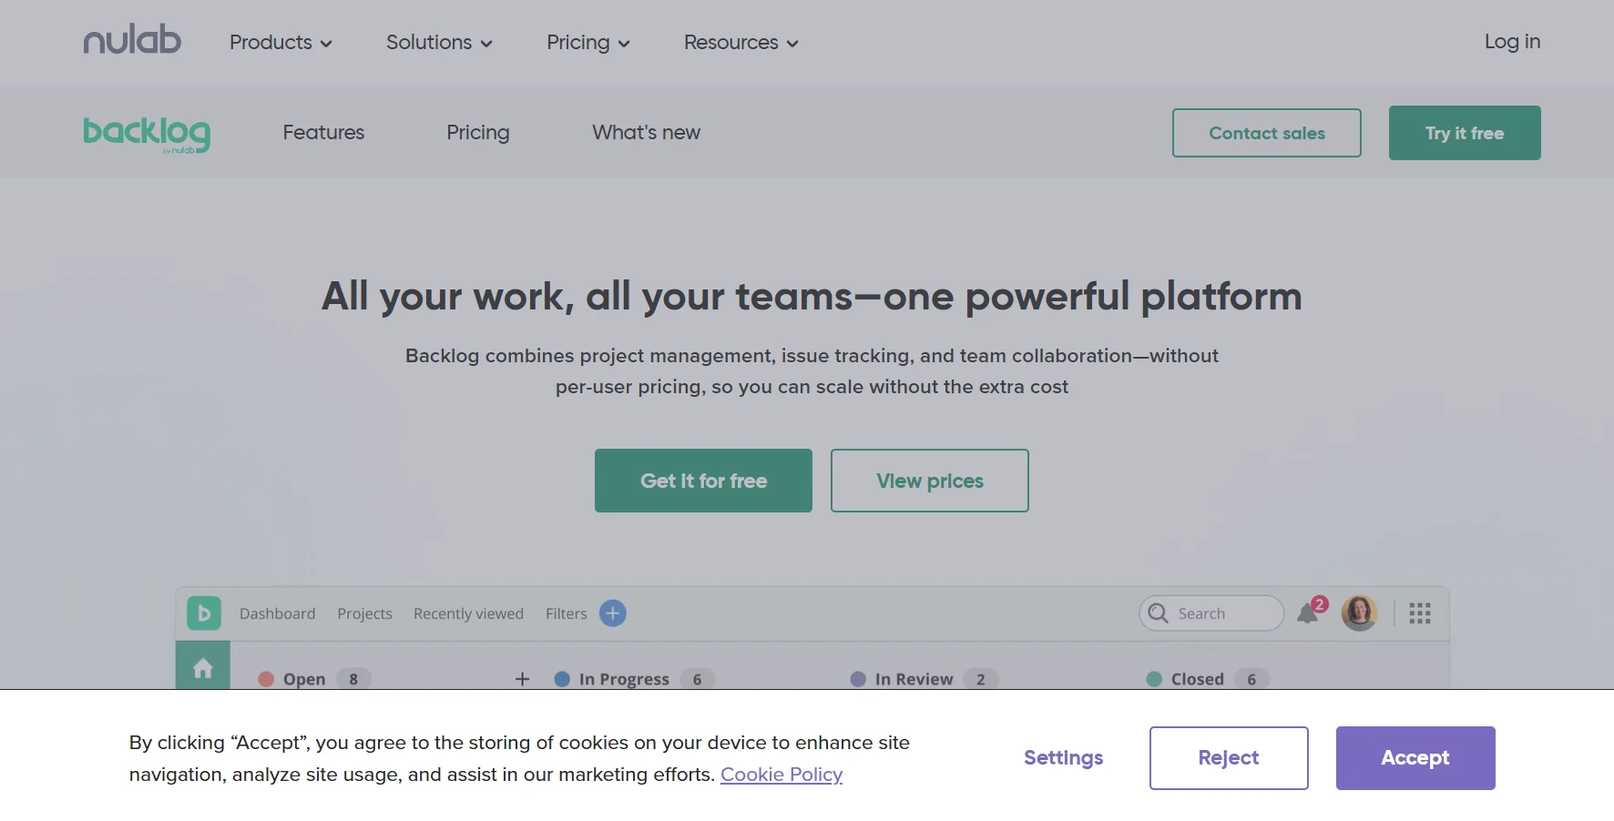Open the Resources dropdown menu

(741, 43)
